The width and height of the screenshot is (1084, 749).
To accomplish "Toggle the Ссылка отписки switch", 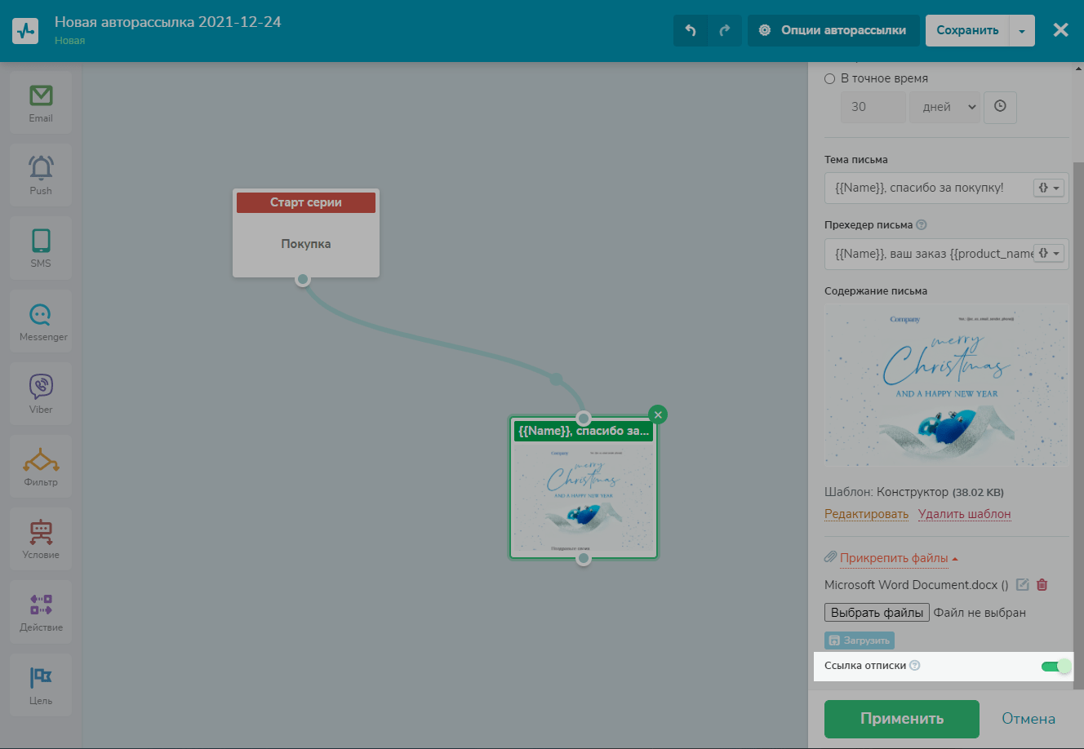I will click(x=1055, y=667).
